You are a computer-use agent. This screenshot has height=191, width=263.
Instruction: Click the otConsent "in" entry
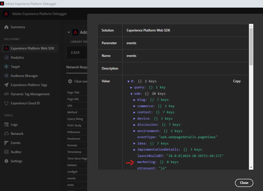[x=152, y=168]
